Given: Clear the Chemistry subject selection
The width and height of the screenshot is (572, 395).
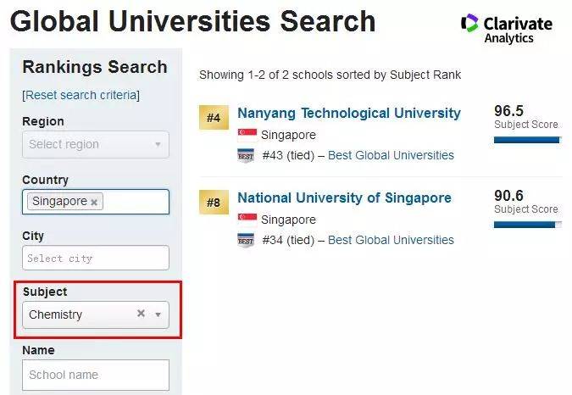Looking at the screenshot, I should tap(141, 314).
